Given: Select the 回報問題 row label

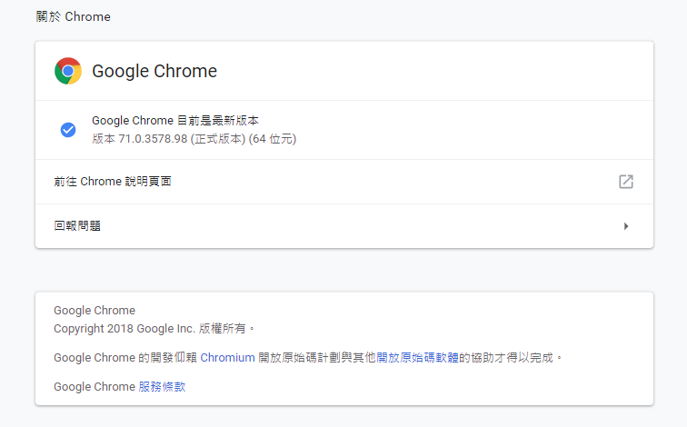Looking at the screenshot, I should pyautogui.click(x=77, y=226).
